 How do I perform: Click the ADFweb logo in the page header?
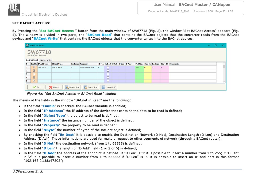tap(14, 10)
